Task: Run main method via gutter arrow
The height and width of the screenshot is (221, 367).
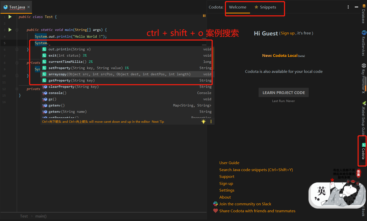Action: pyautogui.click(x=10, y=30)
